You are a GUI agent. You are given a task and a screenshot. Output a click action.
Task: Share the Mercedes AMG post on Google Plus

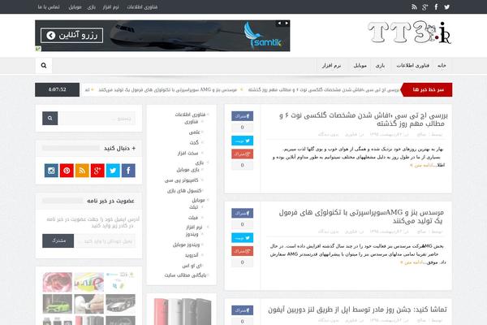(242, 251)
